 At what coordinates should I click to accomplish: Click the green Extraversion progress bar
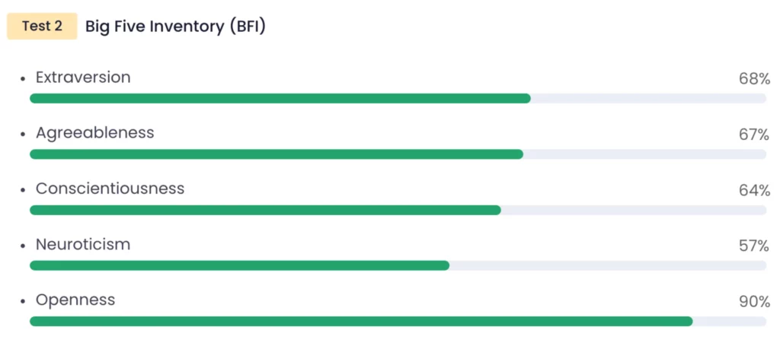(x=280, y=98)
